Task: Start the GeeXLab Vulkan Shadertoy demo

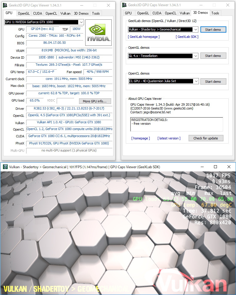Action: (213, 30)
